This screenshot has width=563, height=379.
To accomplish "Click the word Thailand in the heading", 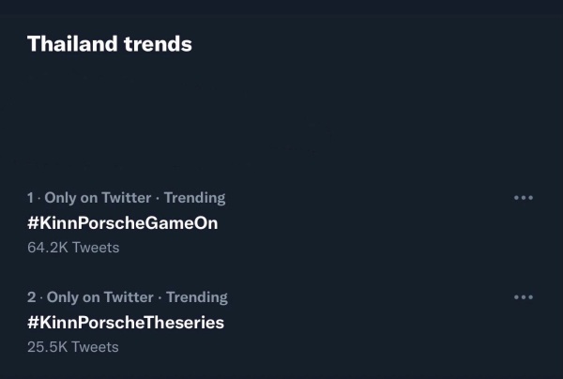I will click(x=73, y=43).
